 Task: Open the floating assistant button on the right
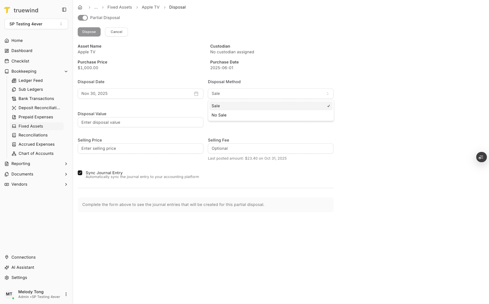[x=481, y=157]
